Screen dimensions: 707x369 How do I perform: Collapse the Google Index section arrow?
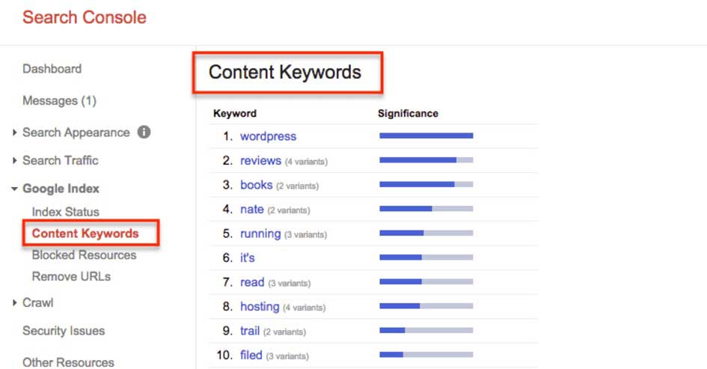[14, 189]
